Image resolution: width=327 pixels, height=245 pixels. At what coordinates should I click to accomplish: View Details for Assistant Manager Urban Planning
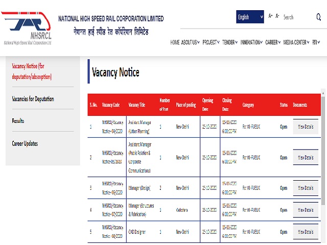point(306,127)
